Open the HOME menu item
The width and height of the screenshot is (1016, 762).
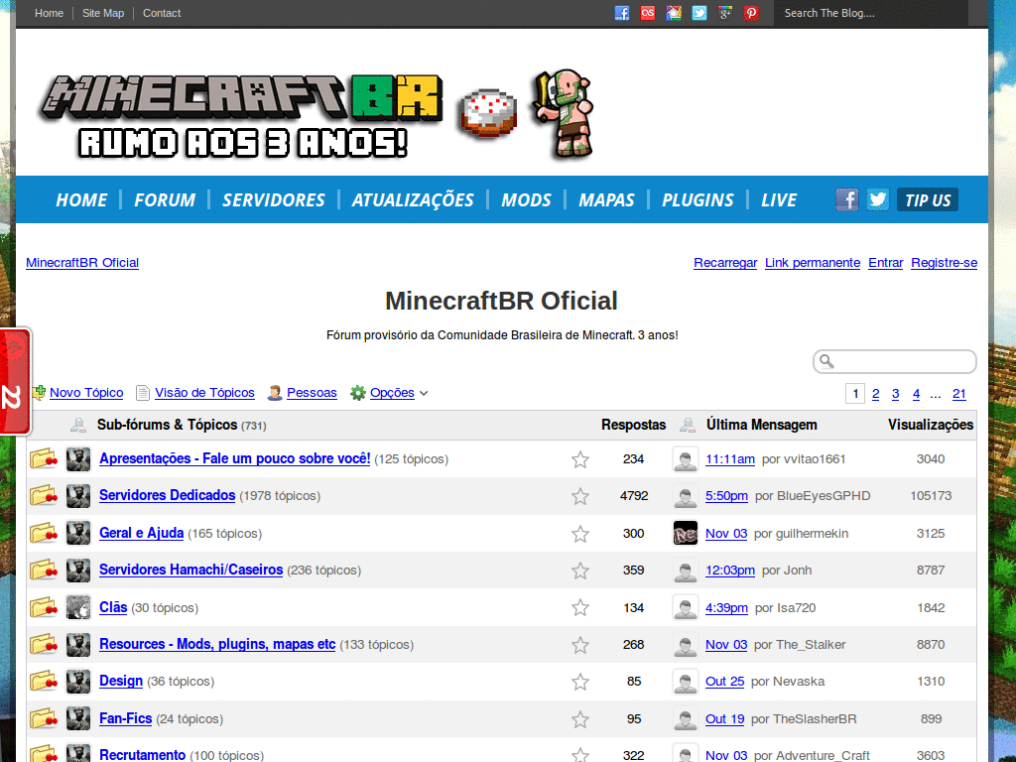tap(81, 200)
